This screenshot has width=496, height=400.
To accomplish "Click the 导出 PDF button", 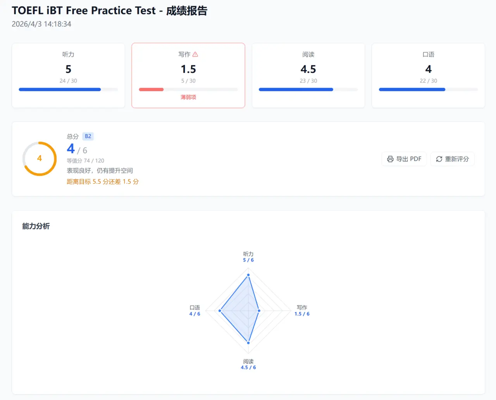I will tap(404, 159).
